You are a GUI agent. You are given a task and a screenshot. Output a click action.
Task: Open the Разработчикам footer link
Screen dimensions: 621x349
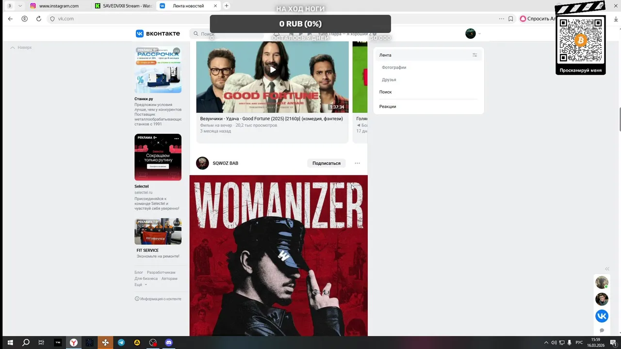click(x=161, y=273)
